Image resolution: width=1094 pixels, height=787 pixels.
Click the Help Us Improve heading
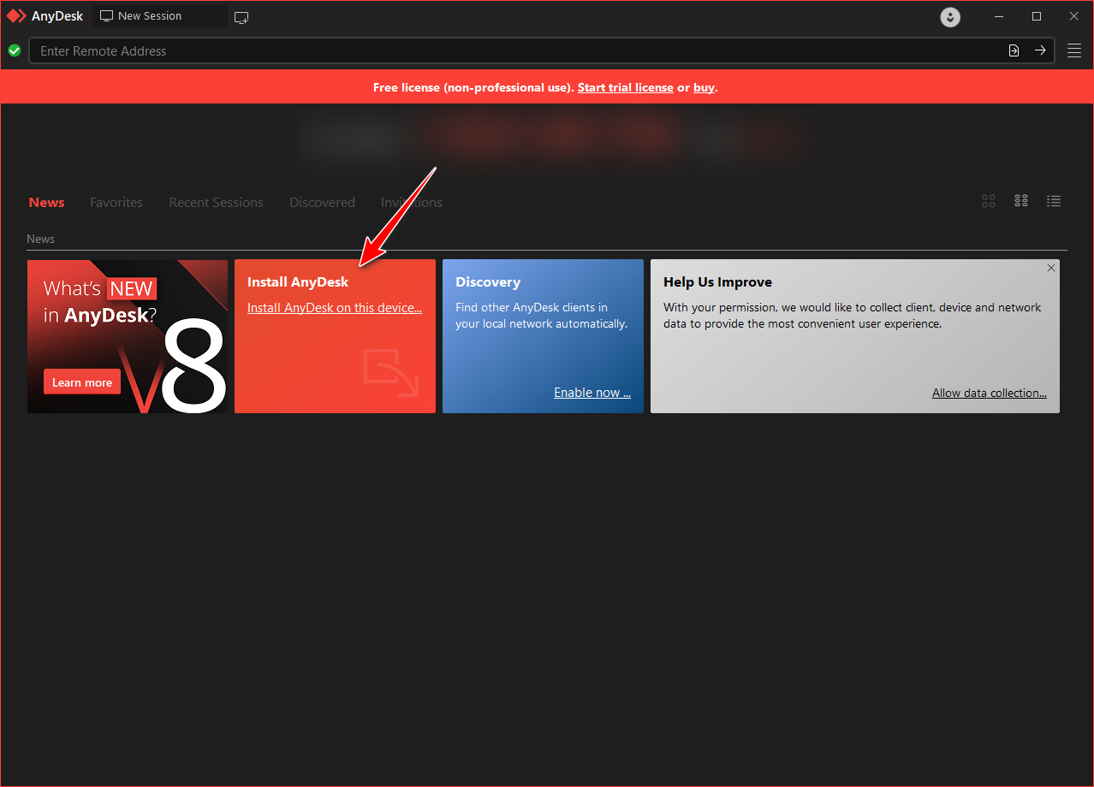coord(717,282)
